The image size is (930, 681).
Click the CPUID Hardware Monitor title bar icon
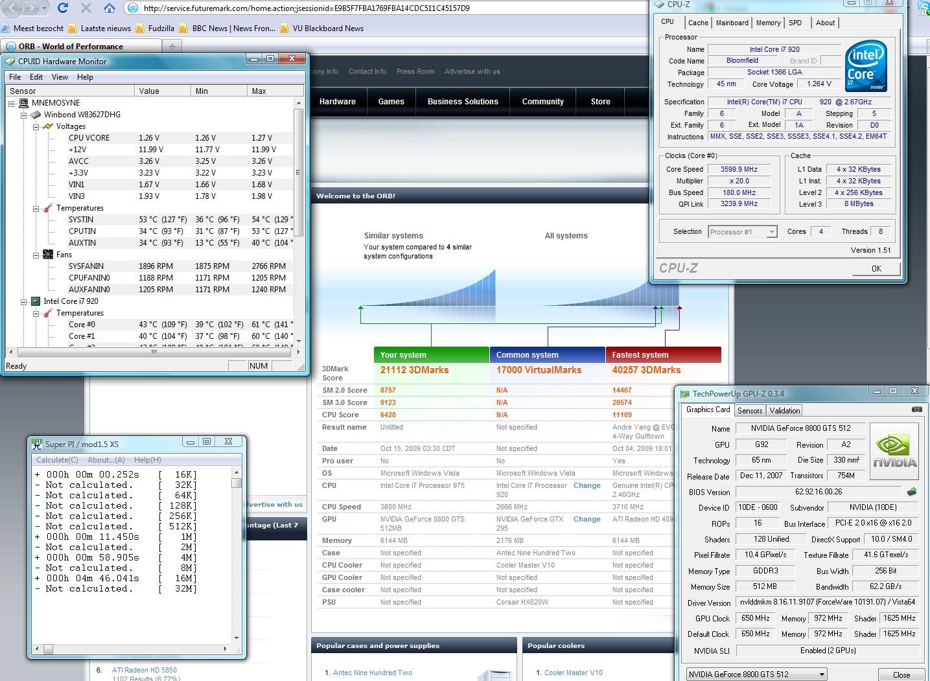point(10,61)
